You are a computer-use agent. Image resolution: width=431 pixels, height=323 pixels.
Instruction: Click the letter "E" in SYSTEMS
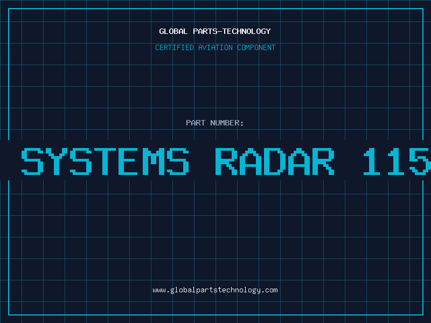pyautogui.click(x=130, y=160)
